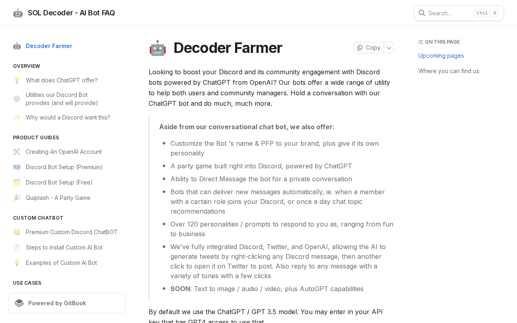The height and width of the screenshot is (323, 517).
Task: Copy the page with Copy button
Action: pos(369,48)
